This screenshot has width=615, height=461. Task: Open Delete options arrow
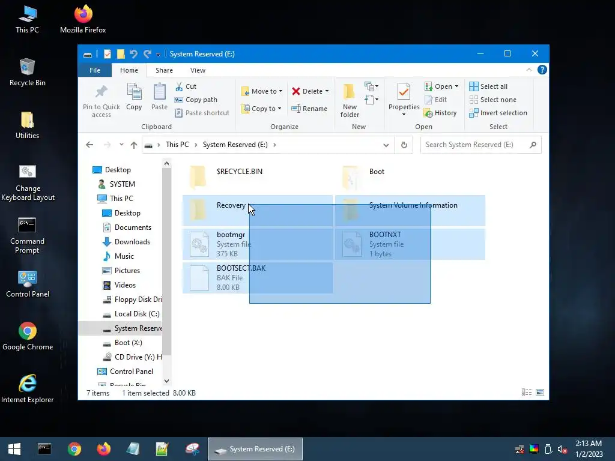pos(327,91)
